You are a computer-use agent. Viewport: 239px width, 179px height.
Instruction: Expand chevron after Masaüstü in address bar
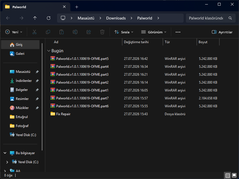pos(100,18)
